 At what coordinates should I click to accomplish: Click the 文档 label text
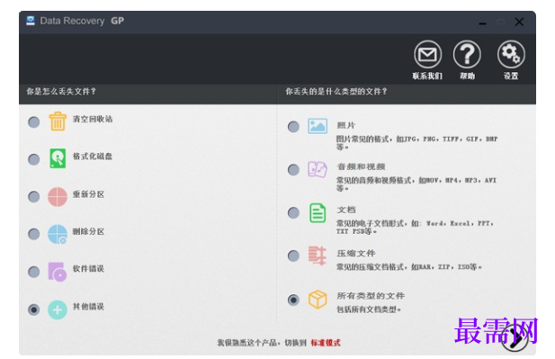[346, 210]
